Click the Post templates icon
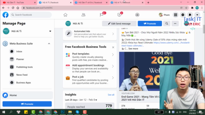The height and width of the screenshot is (115, 205). (x=68, y=55)
